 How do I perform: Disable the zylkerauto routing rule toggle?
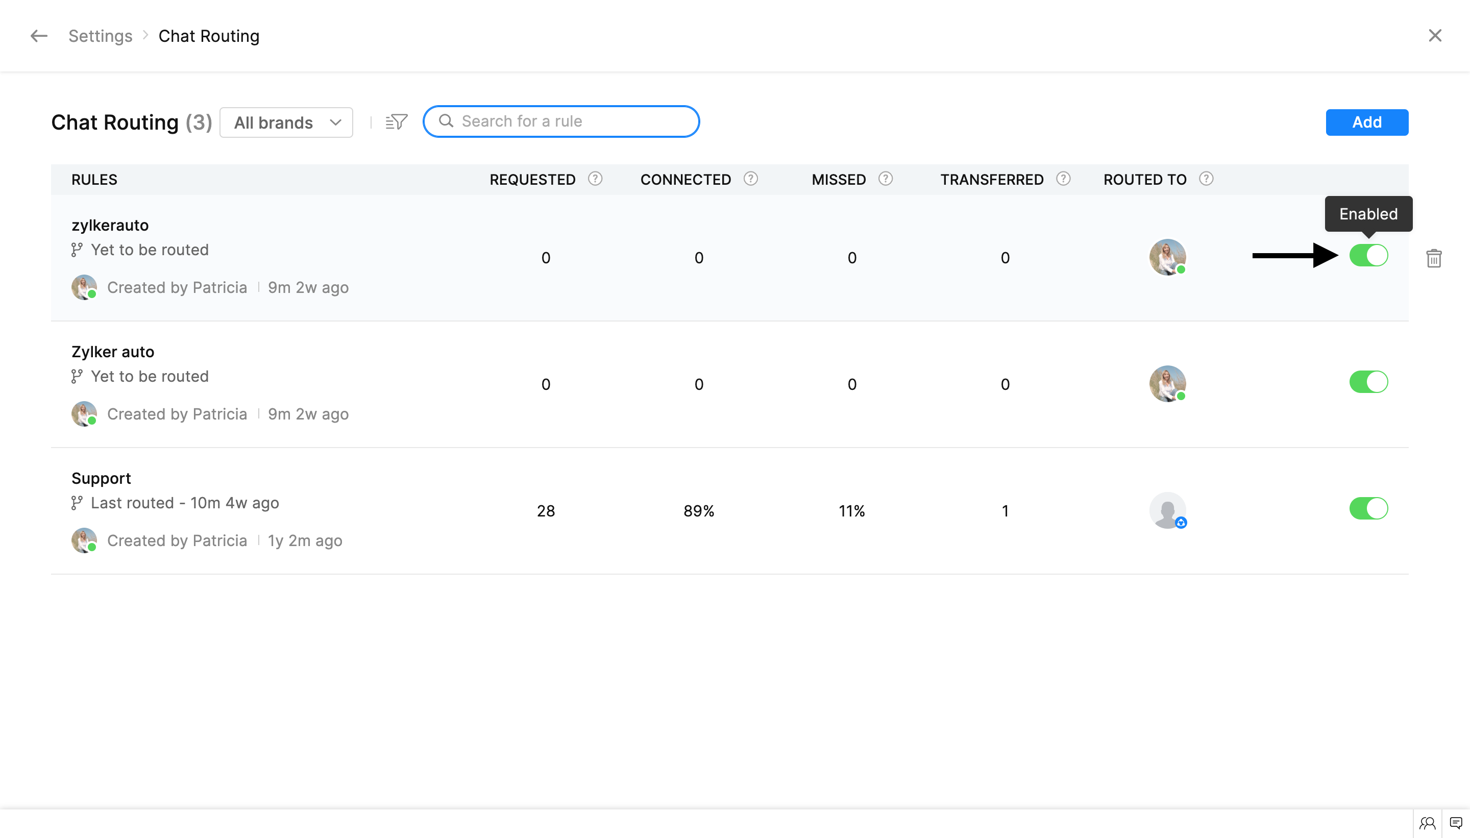(x=1368, y=256)
